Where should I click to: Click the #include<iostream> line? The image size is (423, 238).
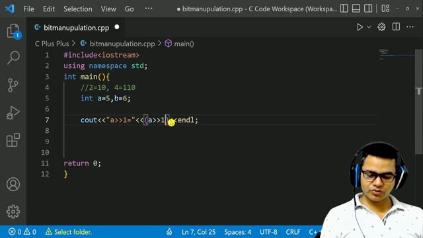click(101, 55)
